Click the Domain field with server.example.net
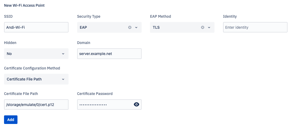This screenshot has width=294, height=132. click(109, 54)
